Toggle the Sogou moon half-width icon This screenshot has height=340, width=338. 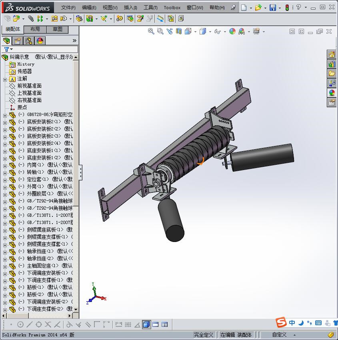coord(301,323)
